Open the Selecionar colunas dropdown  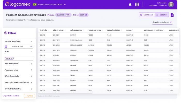point(162,22)
